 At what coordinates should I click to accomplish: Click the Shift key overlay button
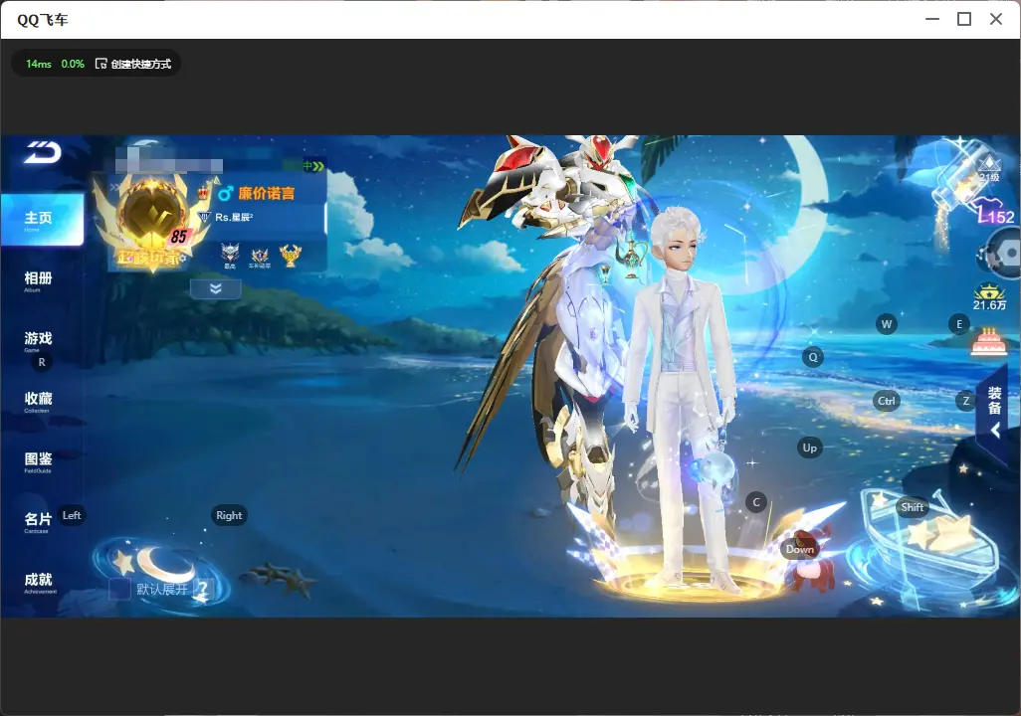click(912, 507)
